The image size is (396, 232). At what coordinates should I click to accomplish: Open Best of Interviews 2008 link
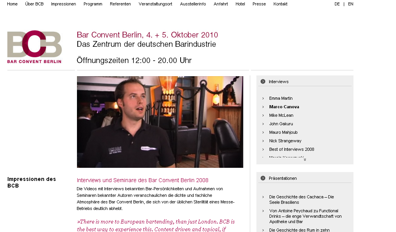292,149
